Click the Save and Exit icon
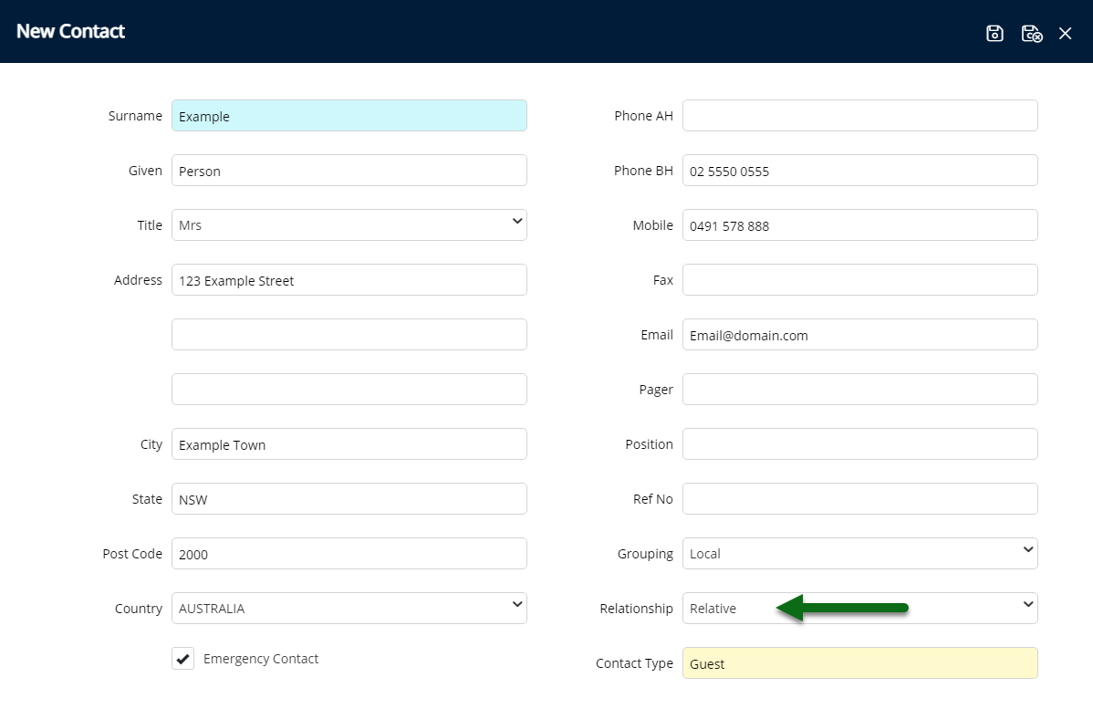This screenshot has height=719, width=1093. pyautogui.click(x=1031, y=34)
